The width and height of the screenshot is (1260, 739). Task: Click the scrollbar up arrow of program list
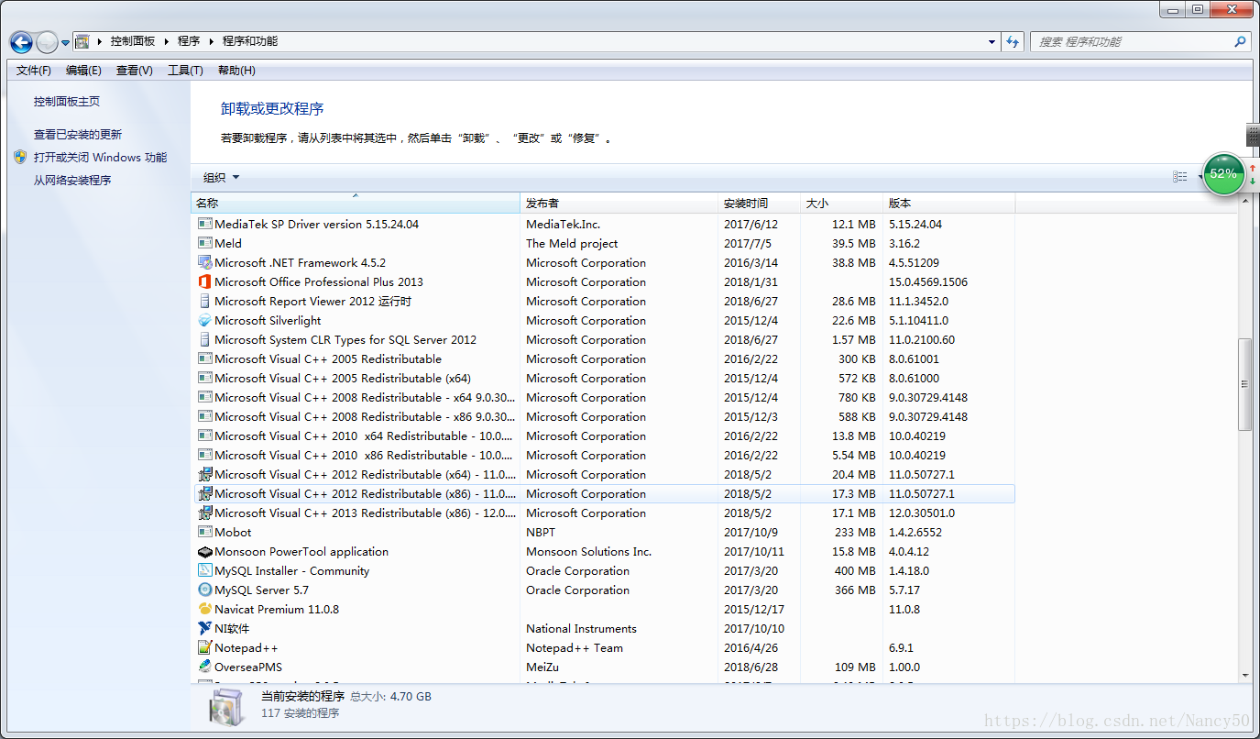1244,201
